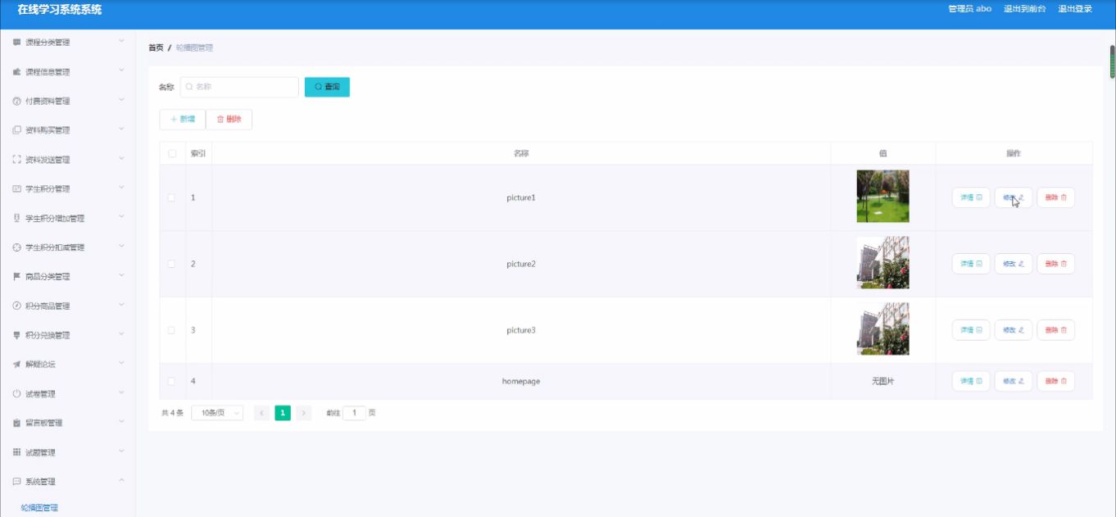Viewport: 1116px width, 517px height.
Task: Click the 'homepage' name cell
Action: 521,381
